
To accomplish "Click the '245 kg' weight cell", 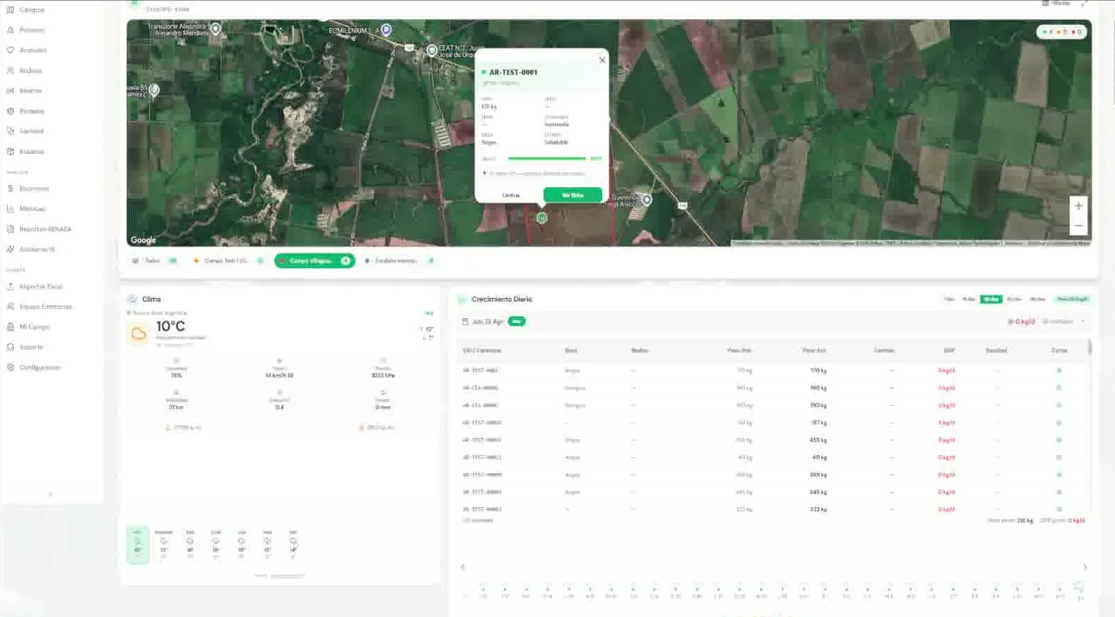I will (818, 492).
